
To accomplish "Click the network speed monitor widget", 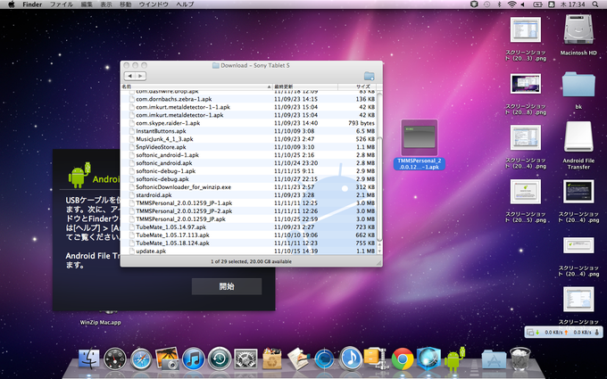I will (x=563, y=333).
